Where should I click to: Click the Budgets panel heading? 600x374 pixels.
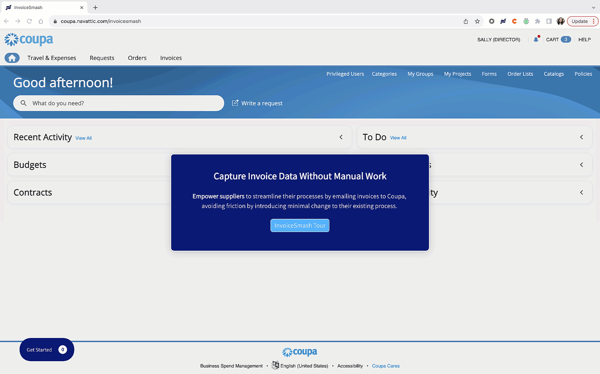coord(30,165)
